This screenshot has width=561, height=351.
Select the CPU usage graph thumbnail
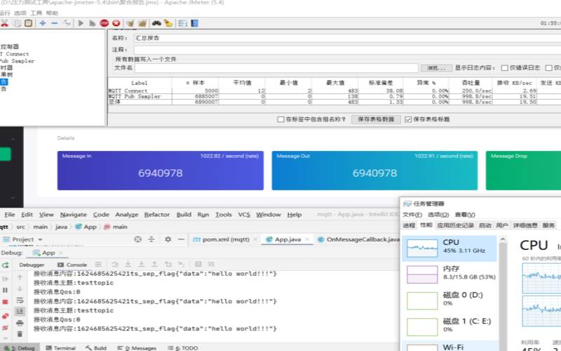coord(422,247)
